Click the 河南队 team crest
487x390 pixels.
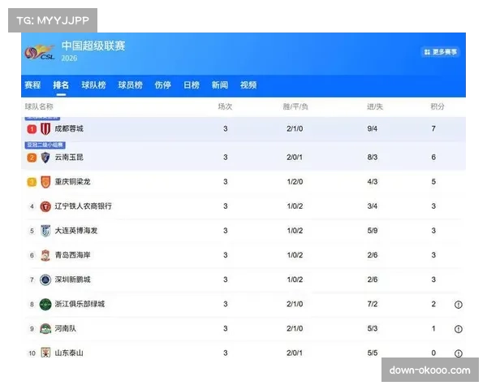pyautogui.click(x=45, y=329)
